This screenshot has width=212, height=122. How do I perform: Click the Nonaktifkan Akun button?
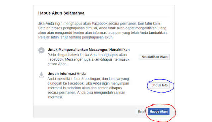pos(155,57)
